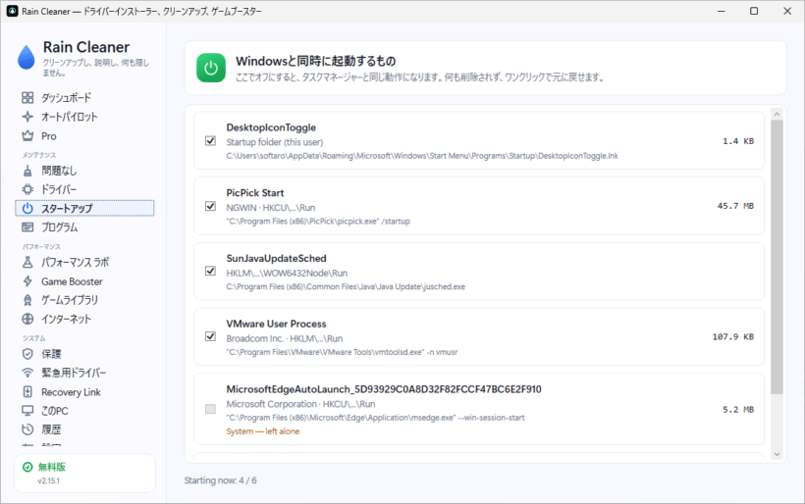Click the green power icon in header
The width and height of the screenshot is (805, 504).
tap(211, 68)
